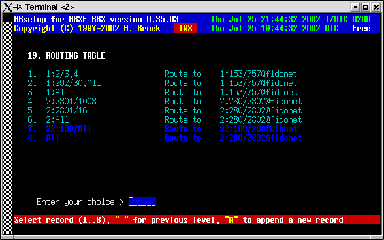The image size is (384, 240).
Task: Click the 'Enter your choice' input field
Action: click(142, 202)
